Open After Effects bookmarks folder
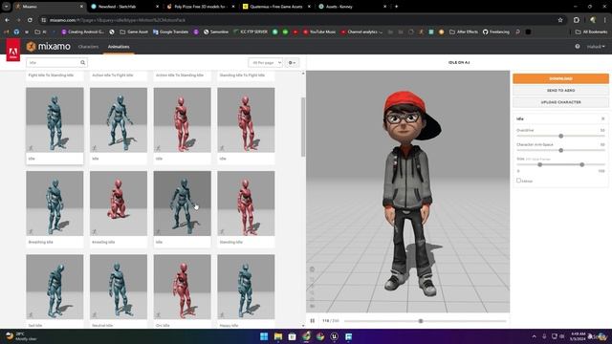 click(x=464, y=32)
